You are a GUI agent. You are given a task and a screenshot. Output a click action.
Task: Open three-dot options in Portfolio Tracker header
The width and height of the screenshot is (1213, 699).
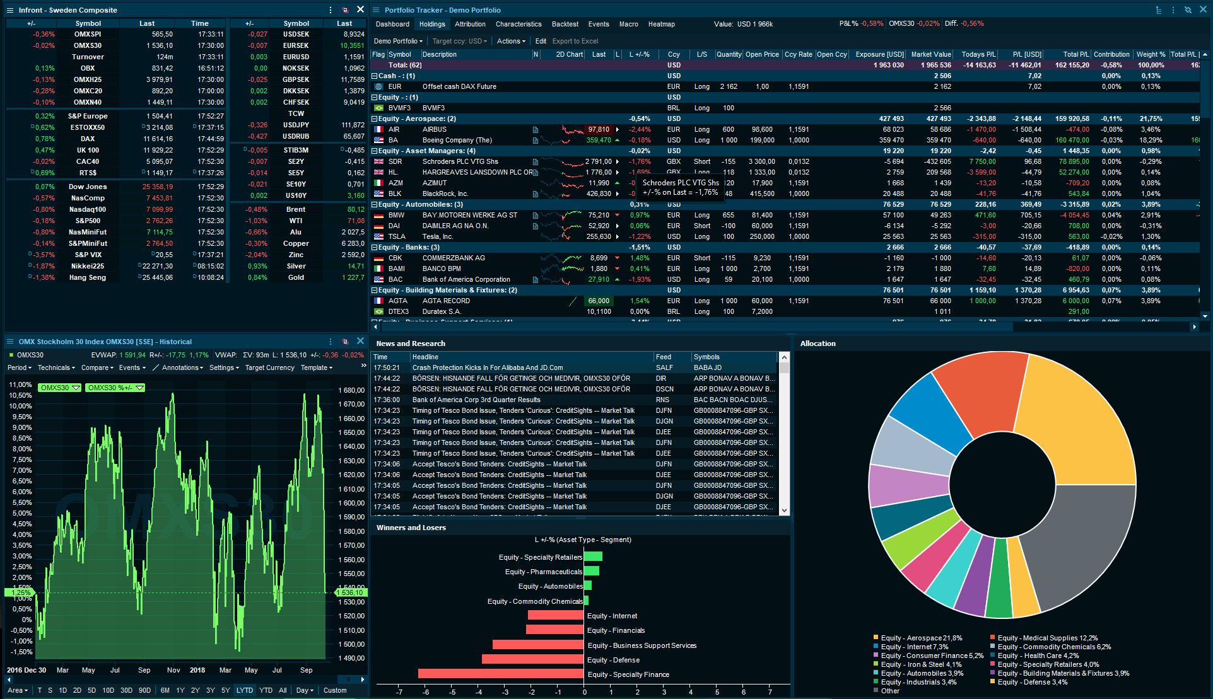(1173, 10)
